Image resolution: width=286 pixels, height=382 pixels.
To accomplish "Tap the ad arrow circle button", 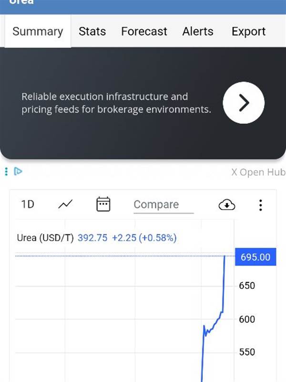I will pos(244,103).
